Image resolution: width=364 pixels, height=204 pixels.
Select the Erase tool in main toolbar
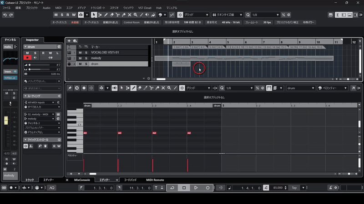point(112,15)
